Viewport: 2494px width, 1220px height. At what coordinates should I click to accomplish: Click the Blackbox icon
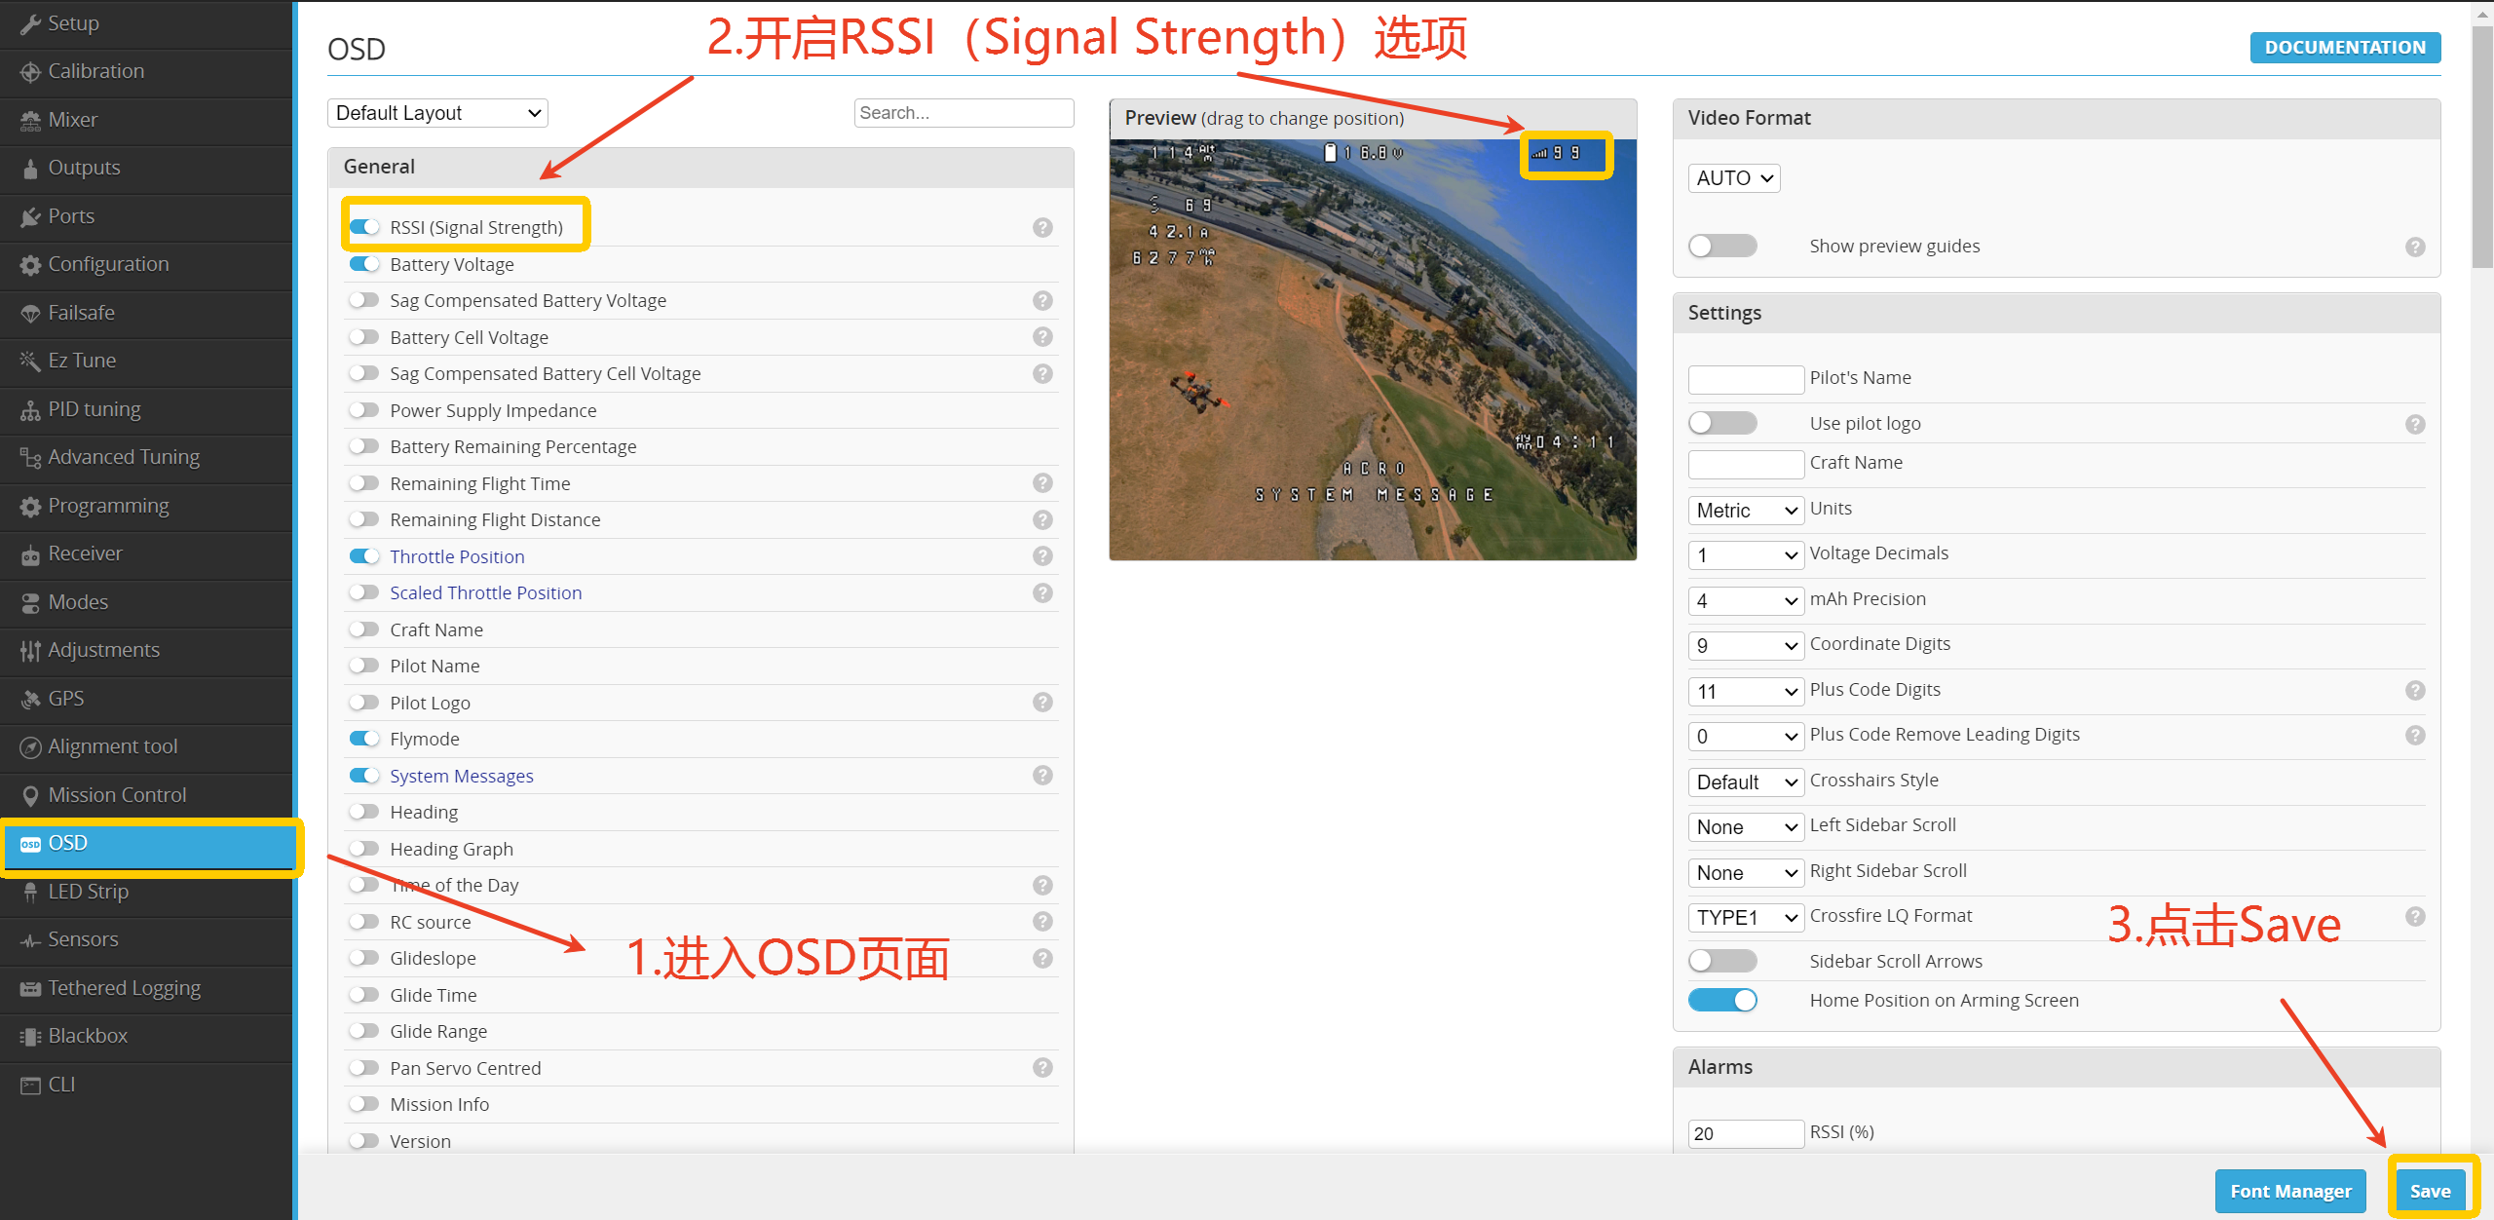pyautogui.click(x=30, y=1036)
